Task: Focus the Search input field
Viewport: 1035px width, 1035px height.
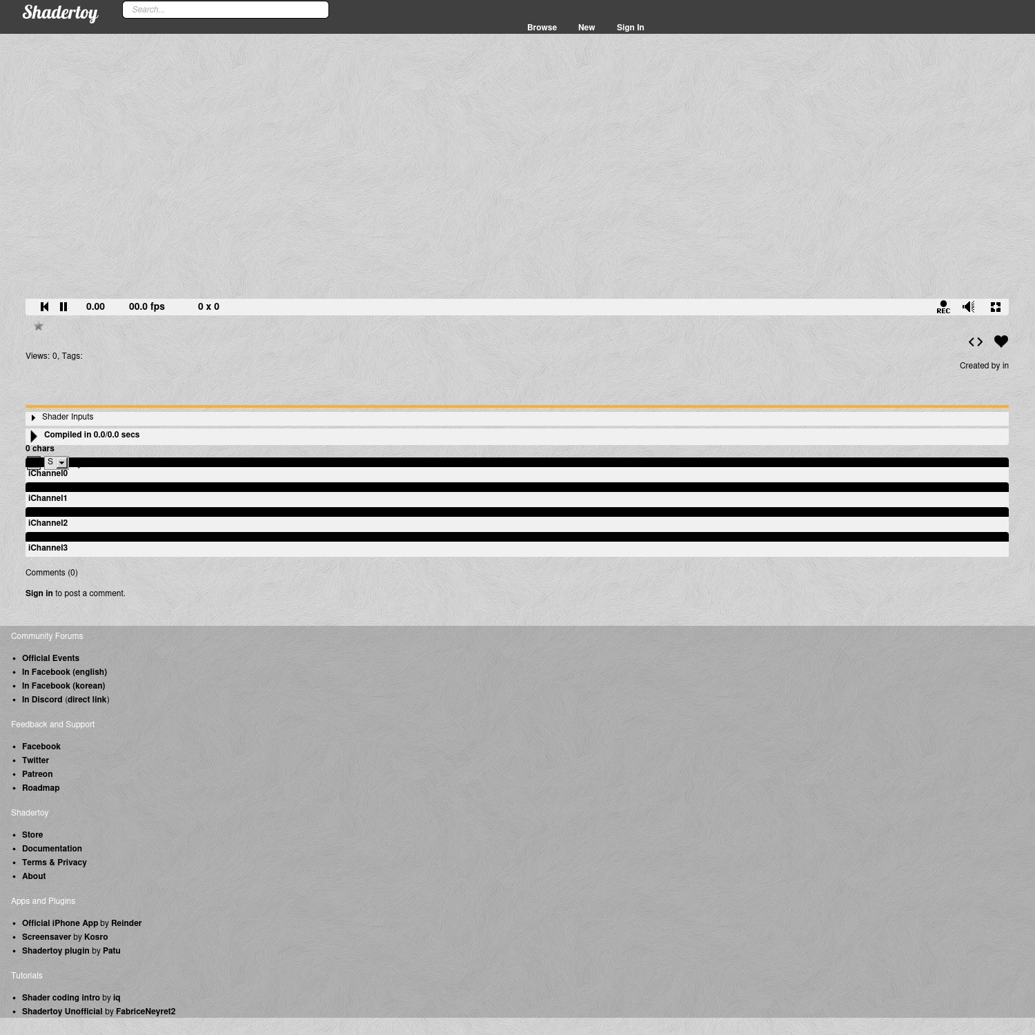Action: (226, 10)
